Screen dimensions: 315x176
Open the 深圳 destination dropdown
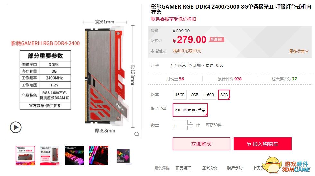(x=199, y=66)
